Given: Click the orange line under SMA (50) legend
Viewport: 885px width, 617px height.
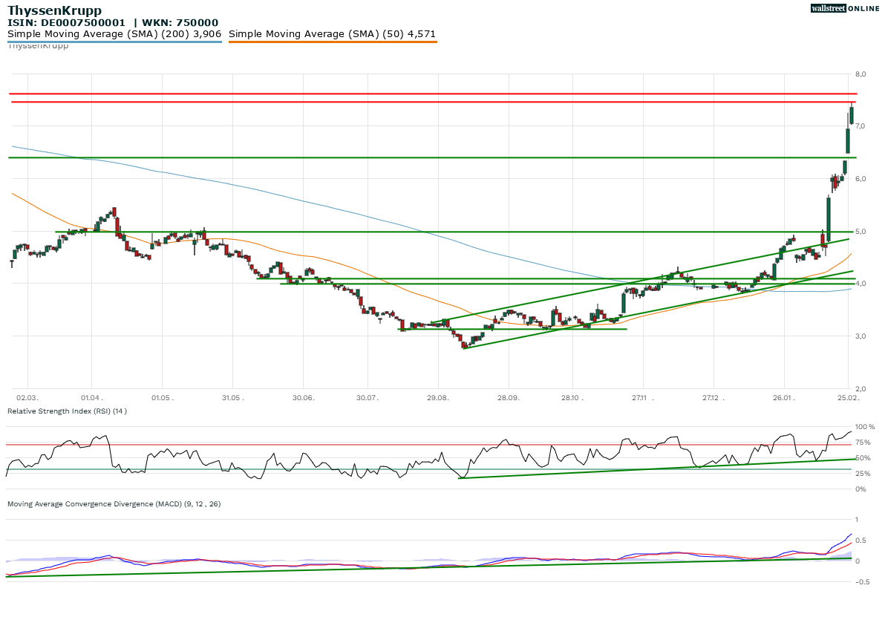Looking at the screenshot, I should pyautogui.click(x=333, y=42).
